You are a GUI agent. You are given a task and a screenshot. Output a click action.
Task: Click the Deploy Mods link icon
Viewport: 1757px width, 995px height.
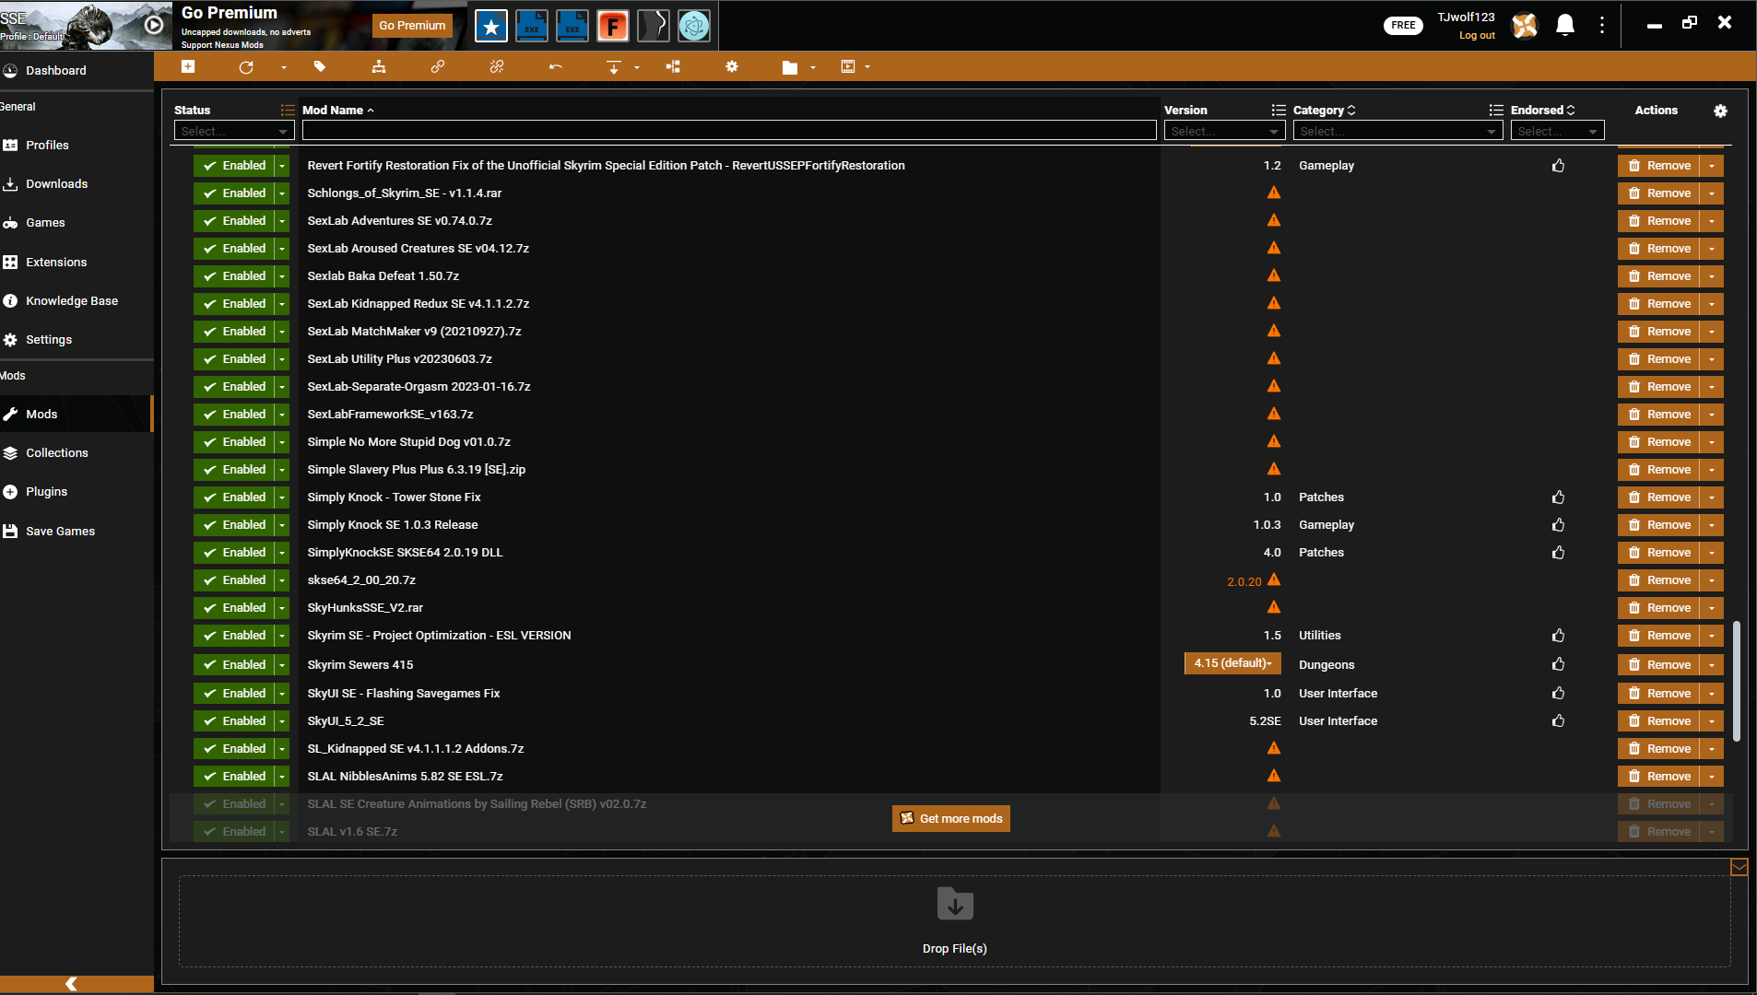pyautogui.click(x=438, y=66)
